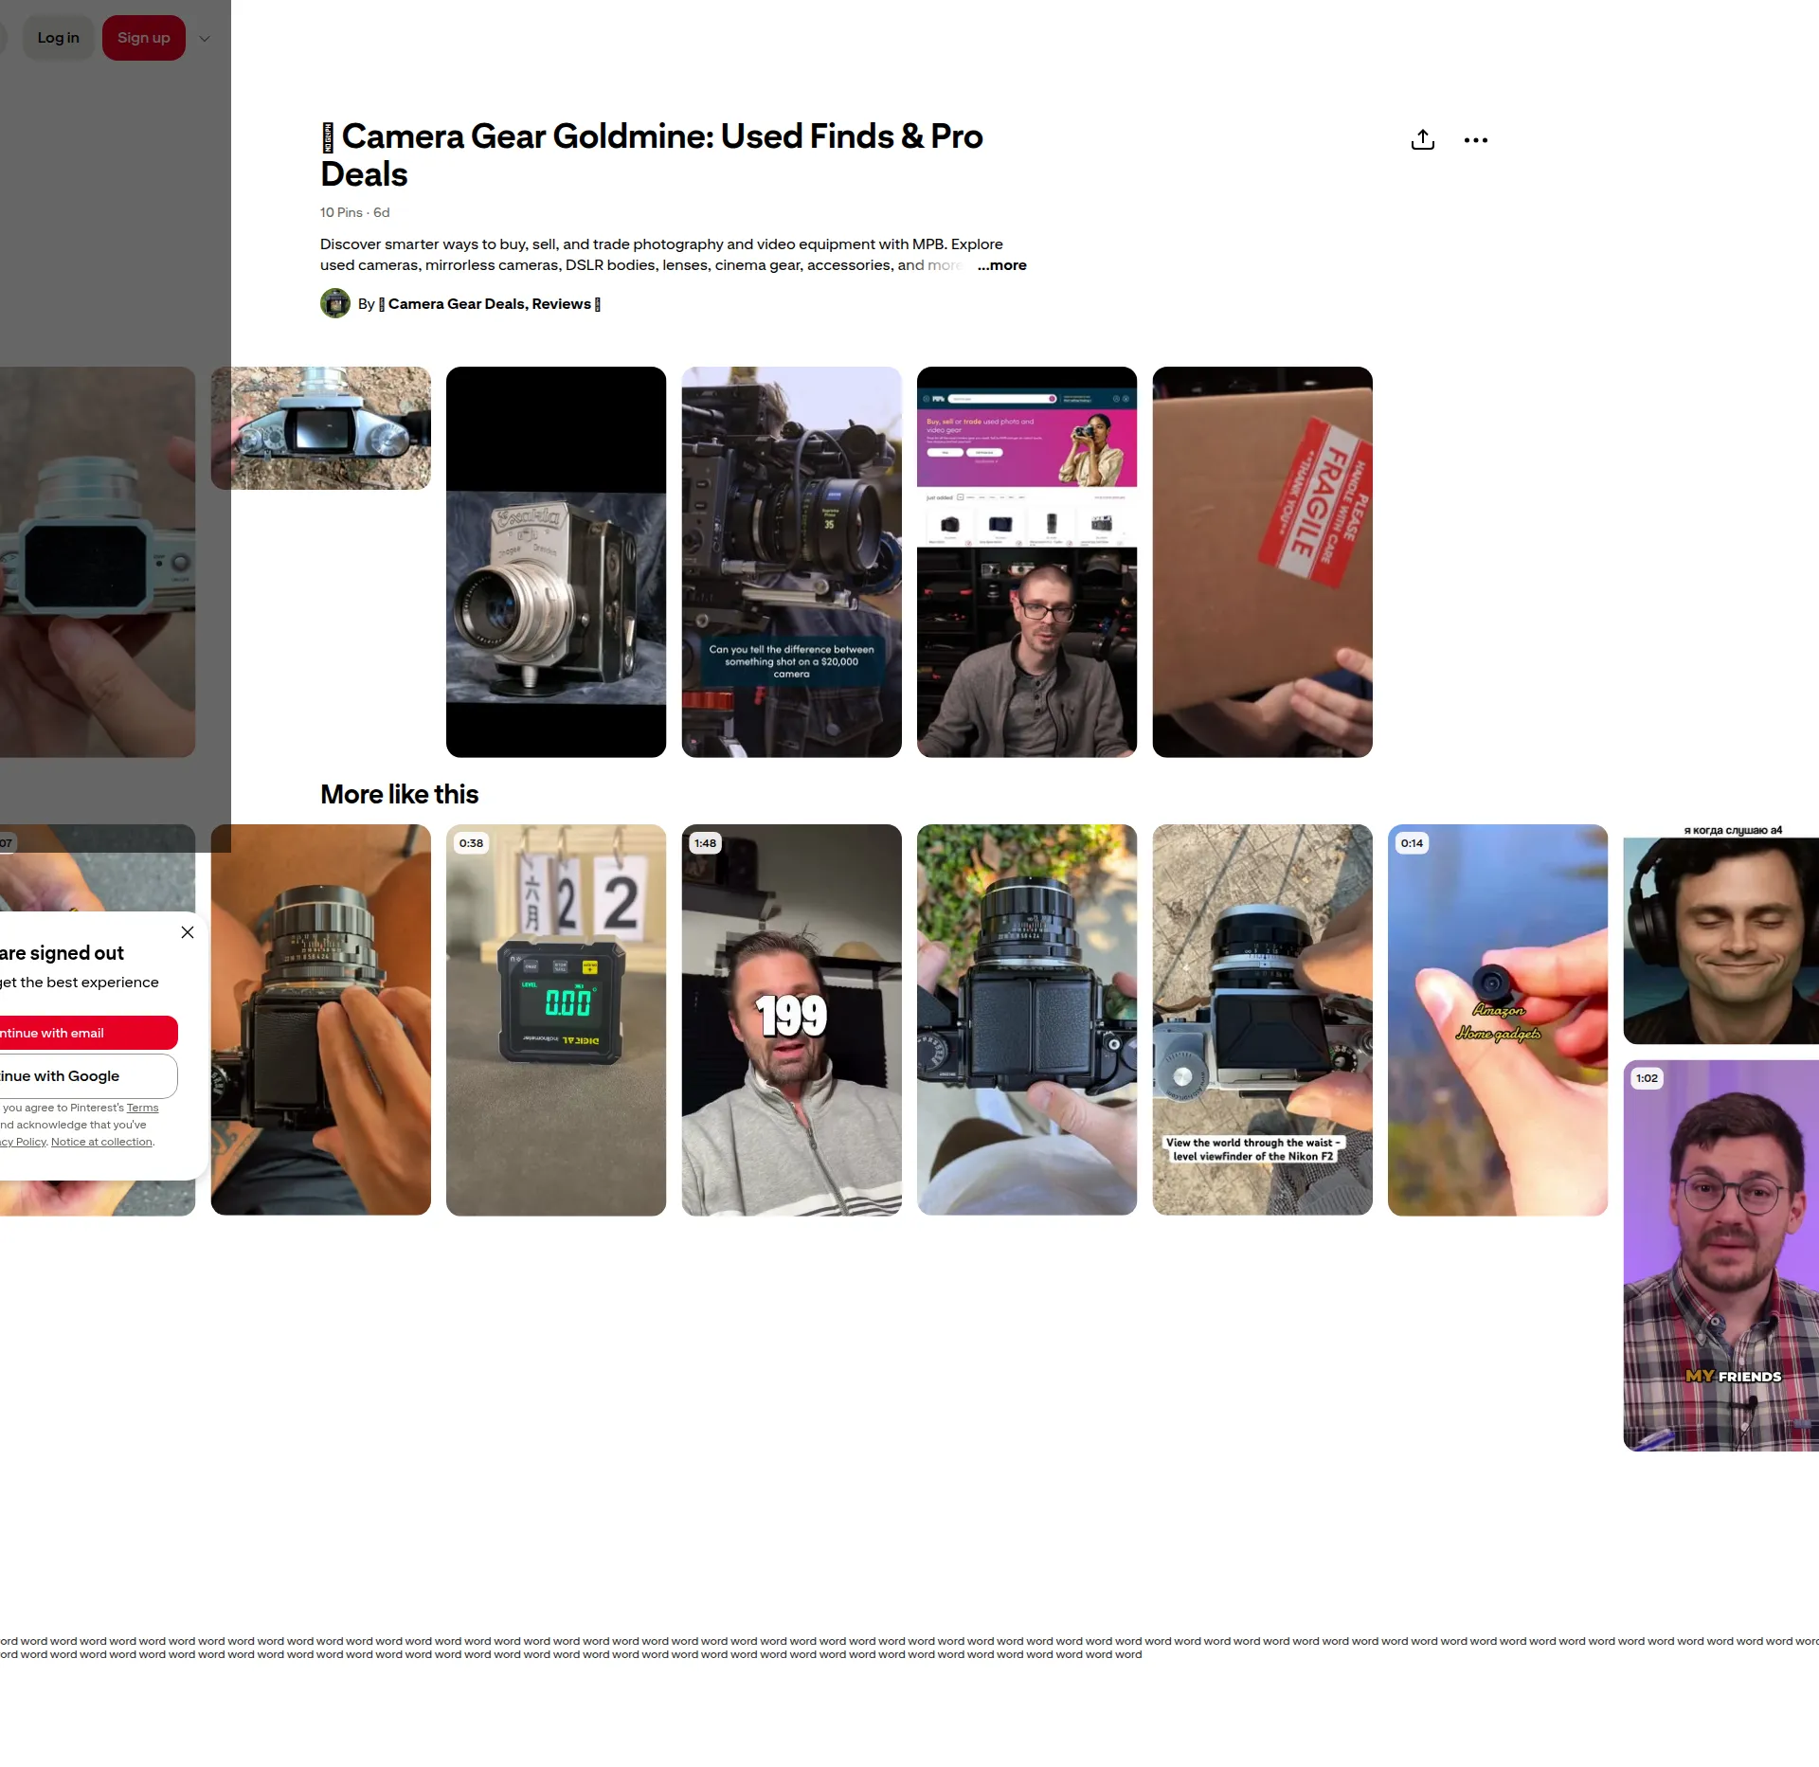1819x1767 pixels.
Task: Open the FRAGILE package pin
Action: click(x=1262, y=562)
